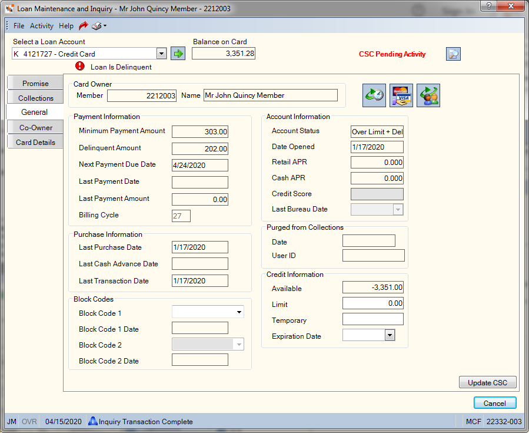
Task: Open CSC Pending Activity magnifier icon
Action: [x=453, y=54]
